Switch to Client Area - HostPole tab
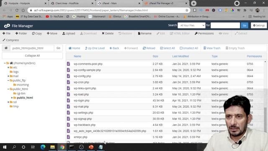The height and width of the screenshot is (151, 268). pyautogui.click(x=72, y=3)
